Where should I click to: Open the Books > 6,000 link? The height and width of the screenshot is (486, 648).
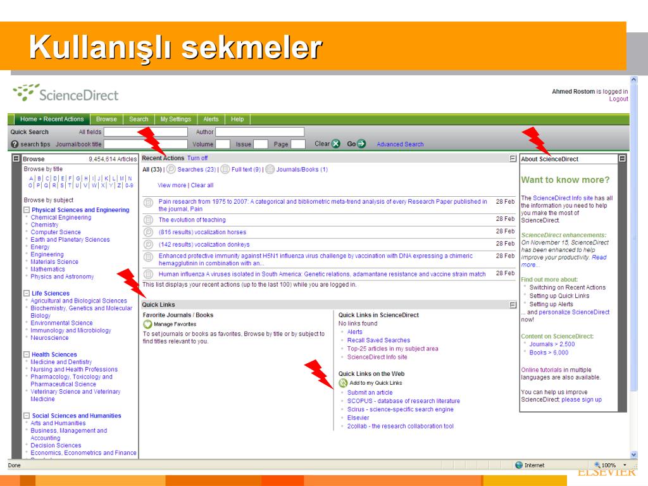coord(549,352)
